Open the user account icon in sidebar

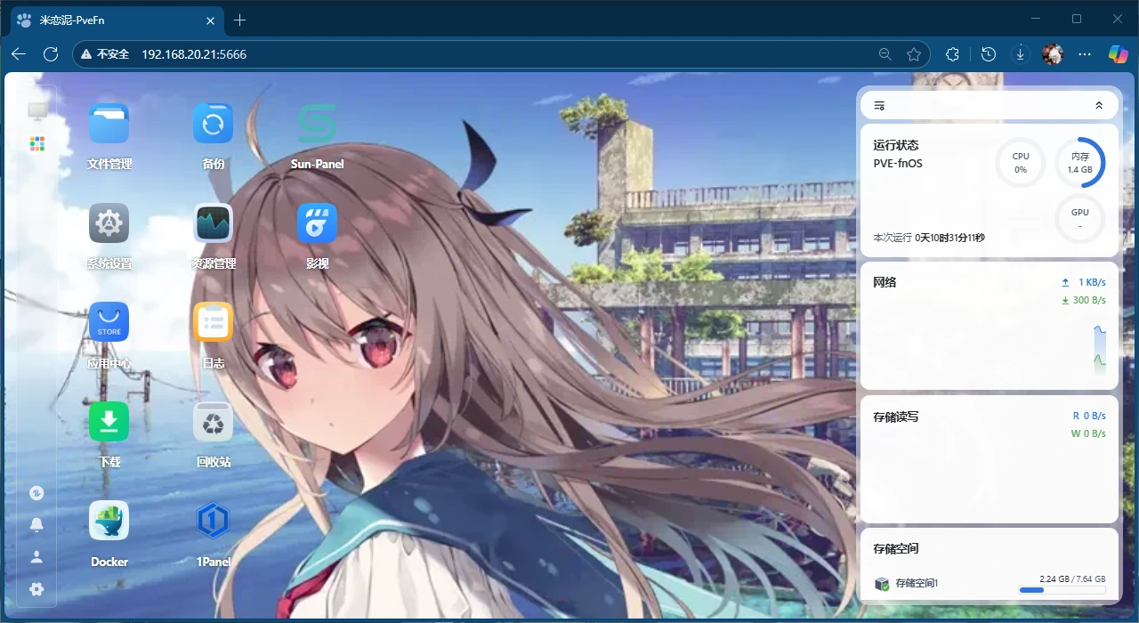pyautogui.click(x=36, y=557)
